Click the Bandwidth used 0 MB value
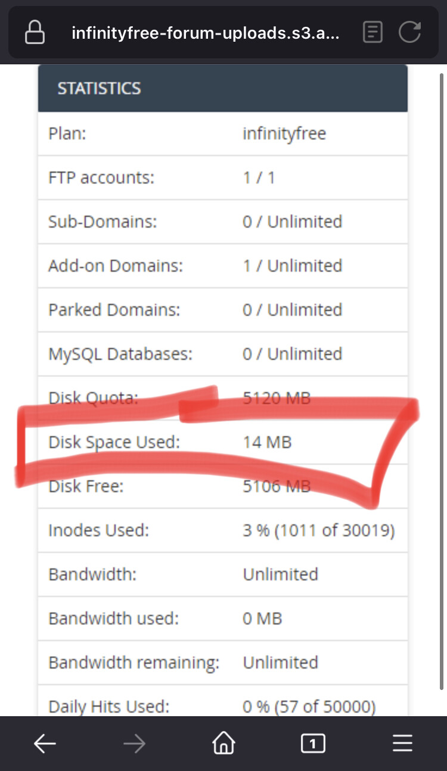The image size is (447, 771). click(262, 618)
